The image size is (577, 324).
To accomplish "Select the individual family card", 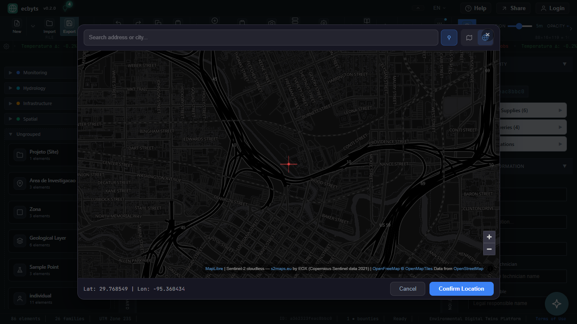I will click(x=59, y=299).
